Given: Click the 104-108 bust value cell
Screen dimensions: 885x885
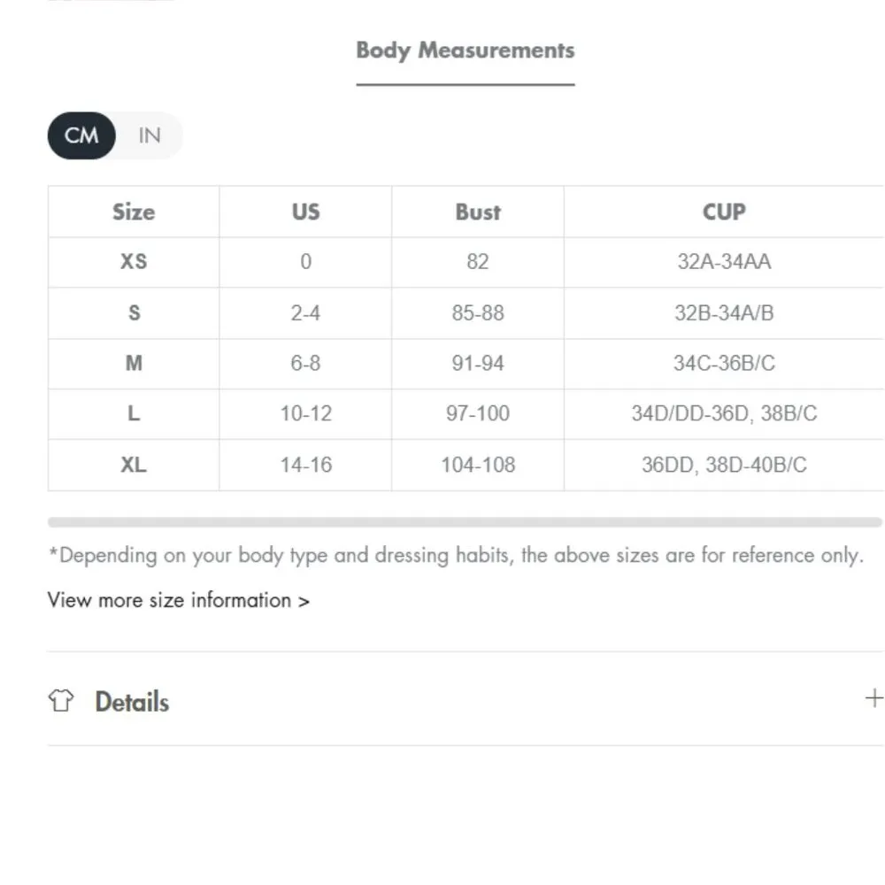Looking at the screenshot, I should click(478, 465).
